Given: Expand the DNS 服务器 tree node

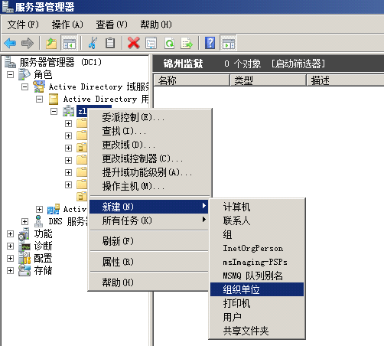Looking at the screenshot, I should pos(24,221).
